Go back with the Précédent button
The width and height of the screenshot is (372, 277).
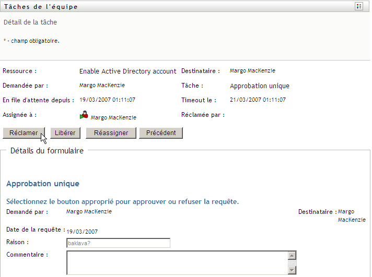click(x=161, y=133)
